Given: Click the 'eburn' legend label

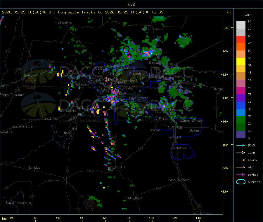Looking at the screenshot, I should tap(252, 160).
